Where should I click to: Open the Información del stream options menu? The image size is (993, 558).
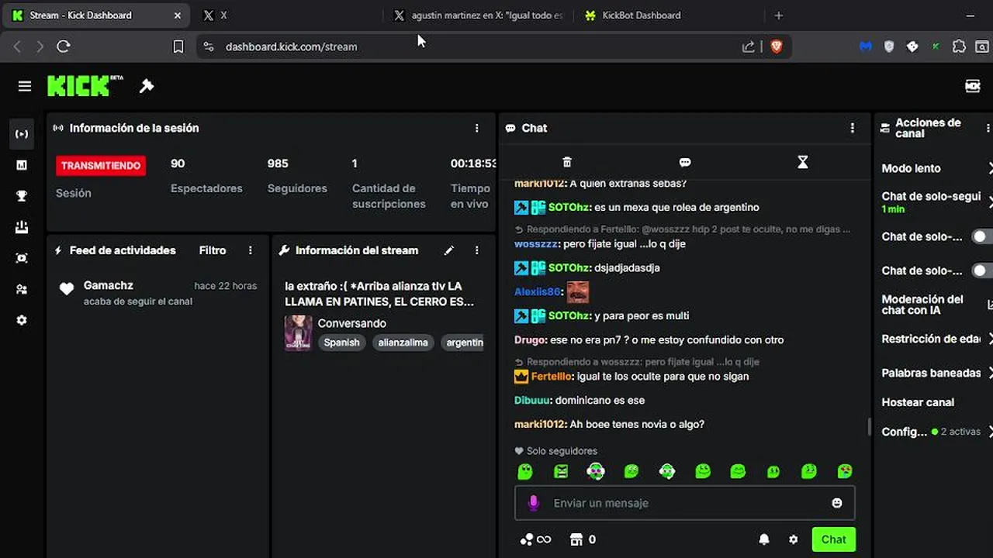tap(477, 250)
